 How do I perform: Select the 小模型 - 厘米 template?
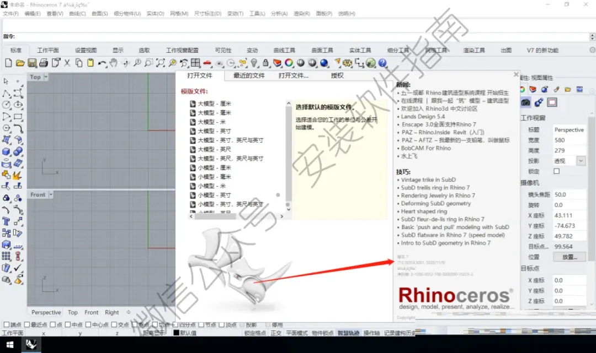coord(214,167)
